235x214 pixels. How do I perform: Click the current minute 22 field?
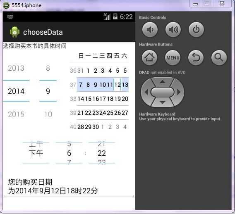click(x=102, y=153)
